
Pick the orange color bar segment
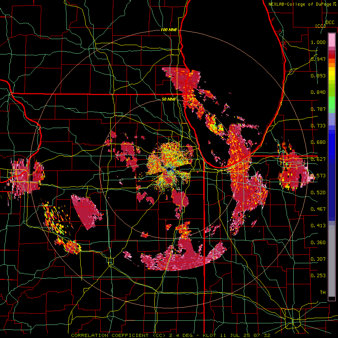(x=332, y=65)
